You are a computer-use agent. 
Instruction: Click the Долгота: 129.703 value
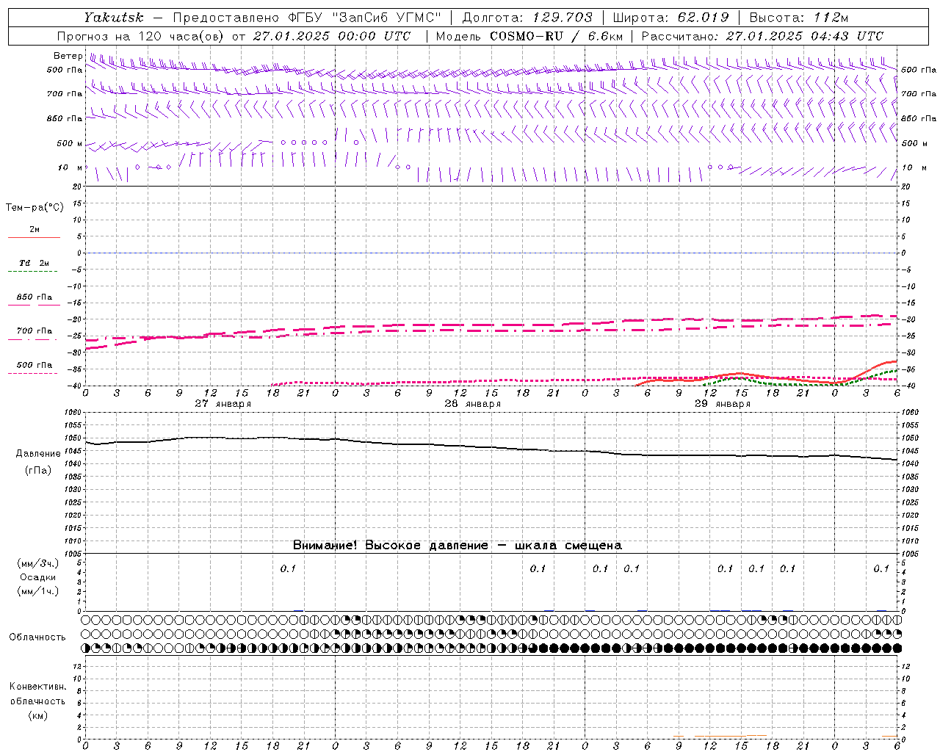click(528, 18)
